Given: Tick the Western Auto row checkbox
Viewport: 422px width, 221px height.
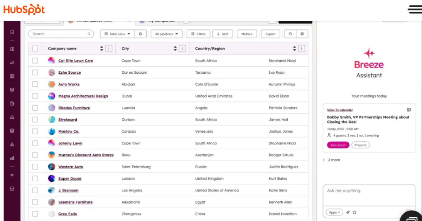Looking at the screenshot, I should click(x=35, y=167).
